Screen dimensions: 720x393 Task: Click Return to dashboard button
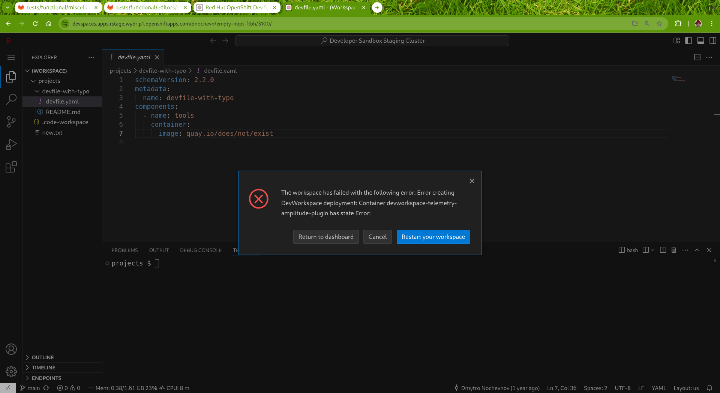326,237
